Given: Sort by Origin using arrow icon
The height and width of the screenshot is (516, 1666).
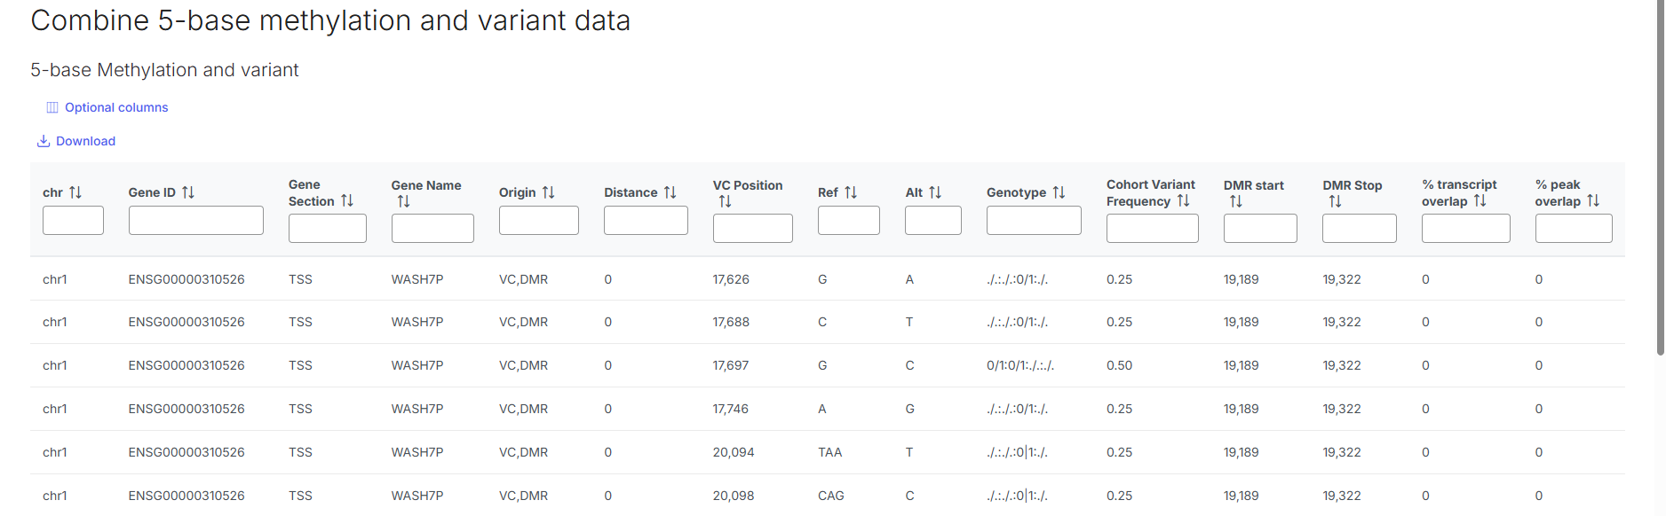Looking at the screenshot, I should pyautogui.click(x=549, y=192).
